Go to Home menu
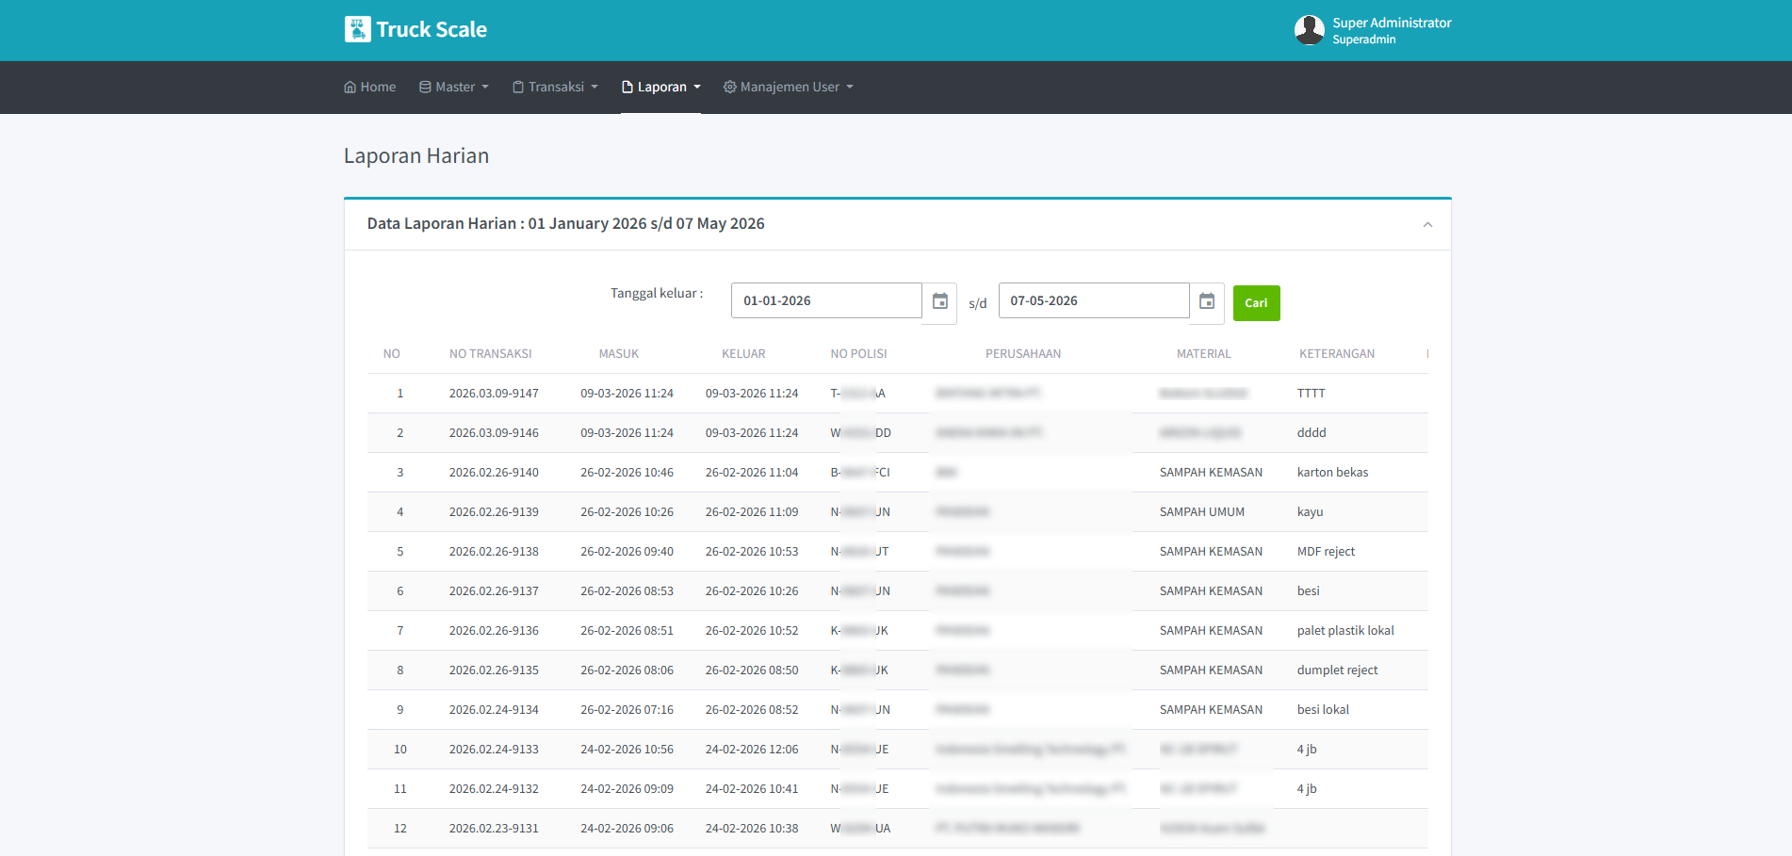The height and width of the screenshot is (856, 1792). (369, 87)
